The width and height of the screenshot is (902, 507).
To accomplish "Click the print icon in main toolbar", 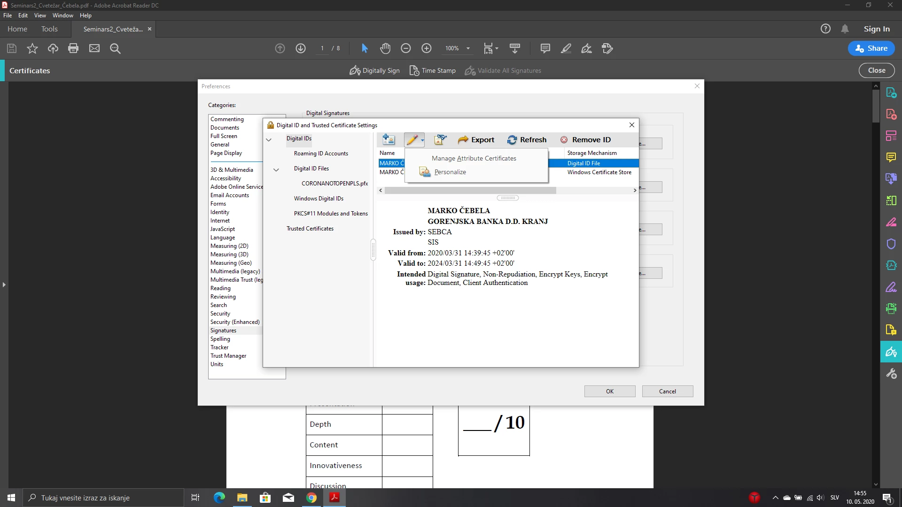I will (x=73, y=48).
